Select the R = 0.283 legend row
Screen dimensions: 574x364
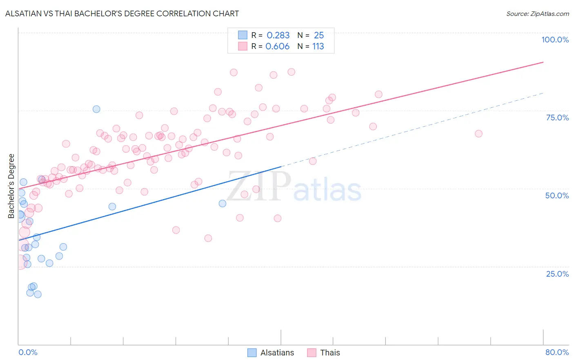click(x=281, y=35)
